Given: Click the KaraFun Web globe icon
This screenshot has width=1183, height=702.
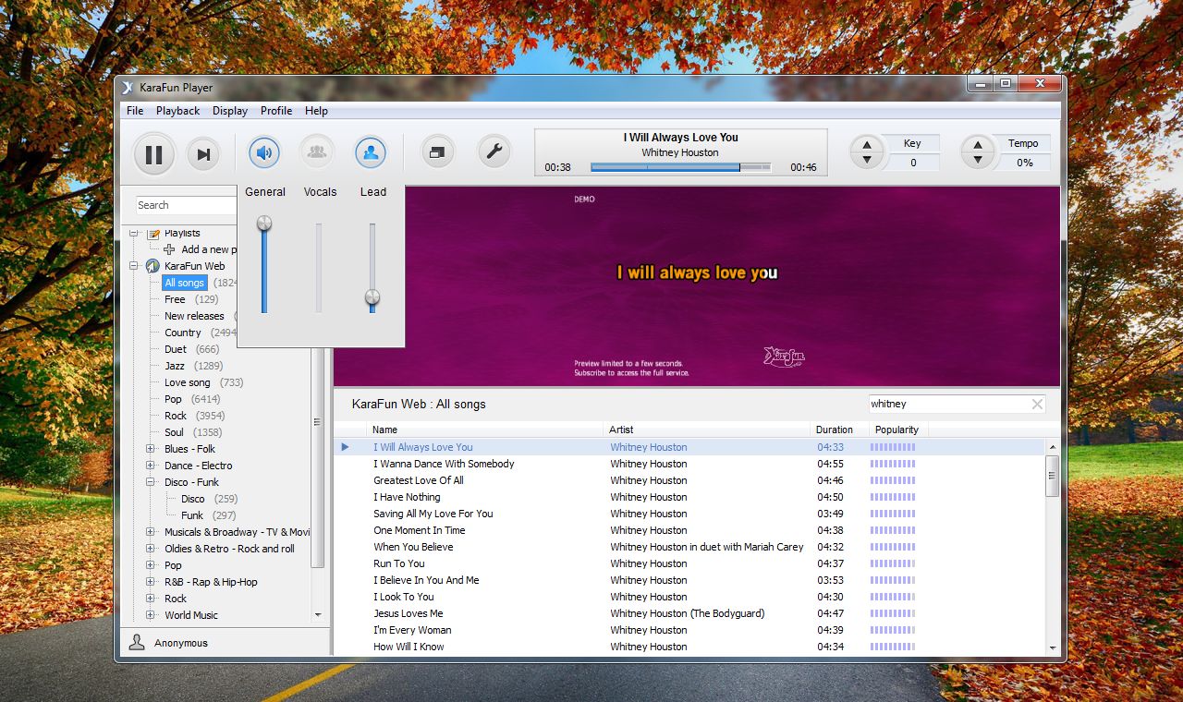Looking at the screenshot, I should point(152,266).
